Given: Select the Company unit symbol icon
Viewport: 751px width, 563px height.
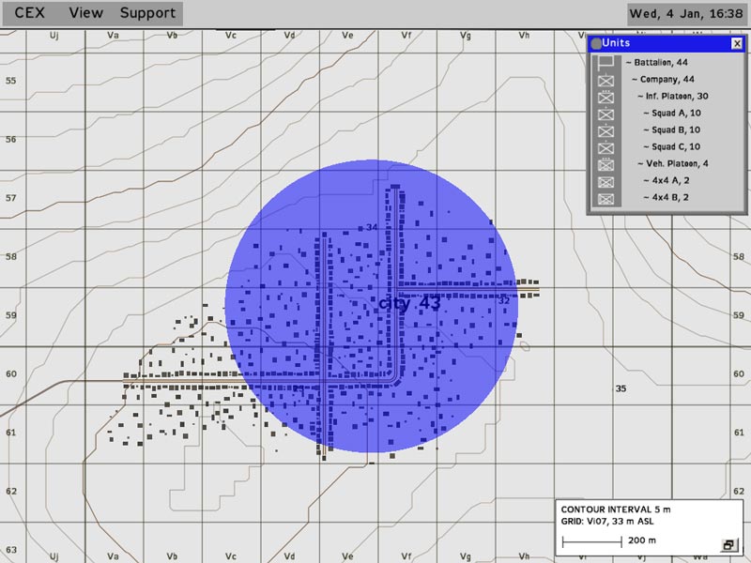Looking at the screenshot, I should [x=605, y=80].
